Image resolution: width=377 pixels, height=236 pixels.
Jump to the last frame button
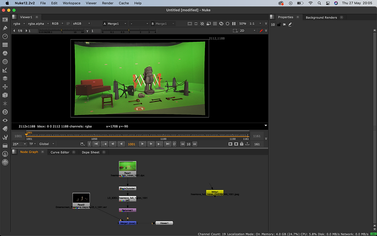[x=168, y=144]
